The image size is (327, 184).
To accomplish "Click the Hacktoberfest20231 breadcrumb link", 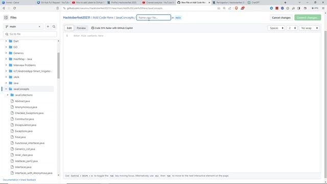I will pos(77,17).
